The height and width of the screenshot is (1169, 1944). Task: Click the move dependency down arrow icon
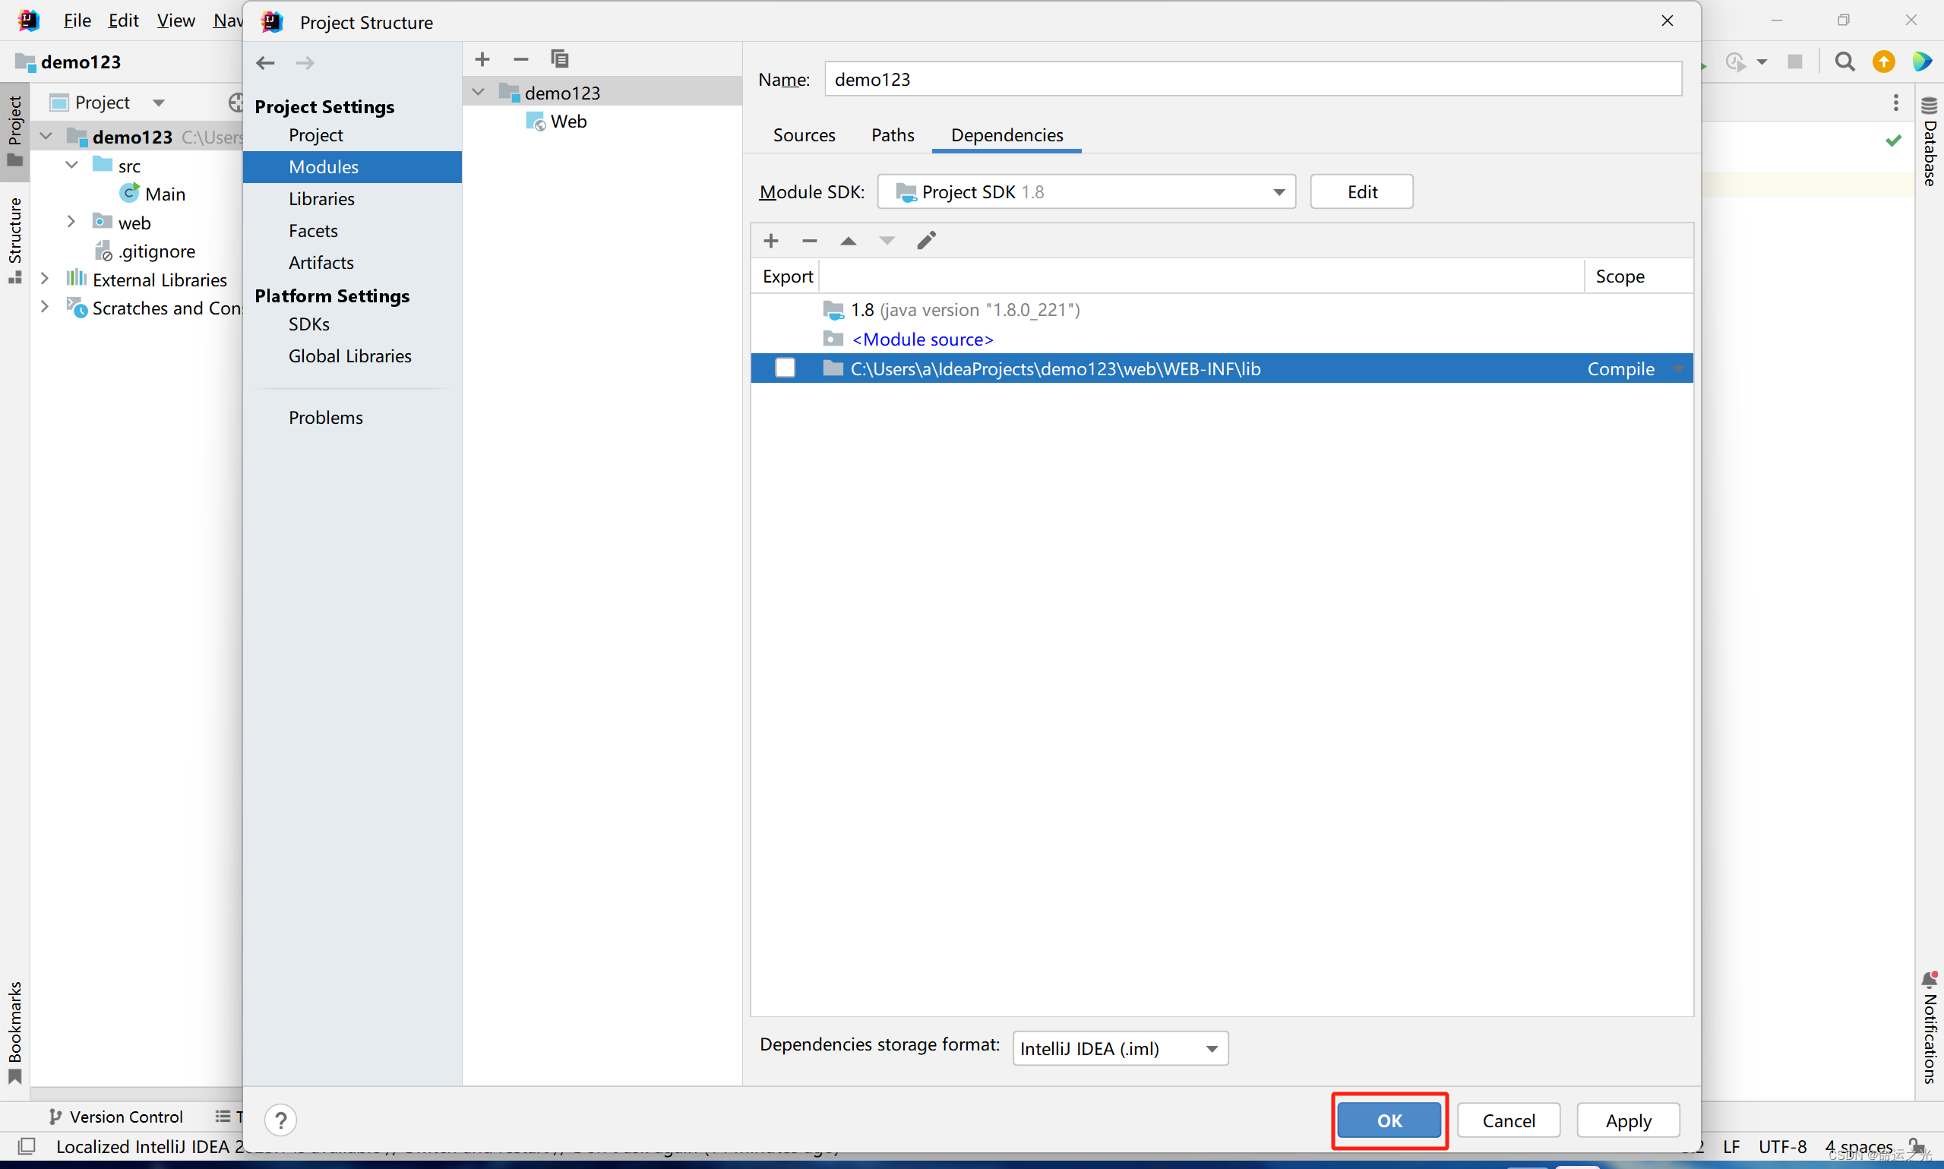(x=886, y=240)
